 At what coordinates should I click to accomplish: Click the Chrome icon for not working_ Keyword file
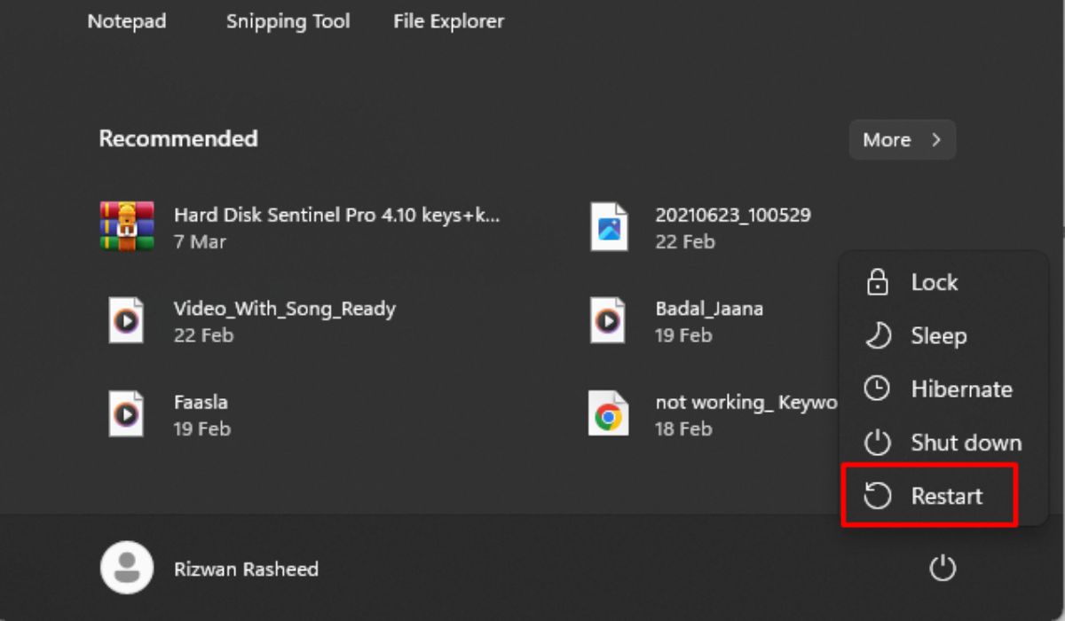(x=609, y=414)
